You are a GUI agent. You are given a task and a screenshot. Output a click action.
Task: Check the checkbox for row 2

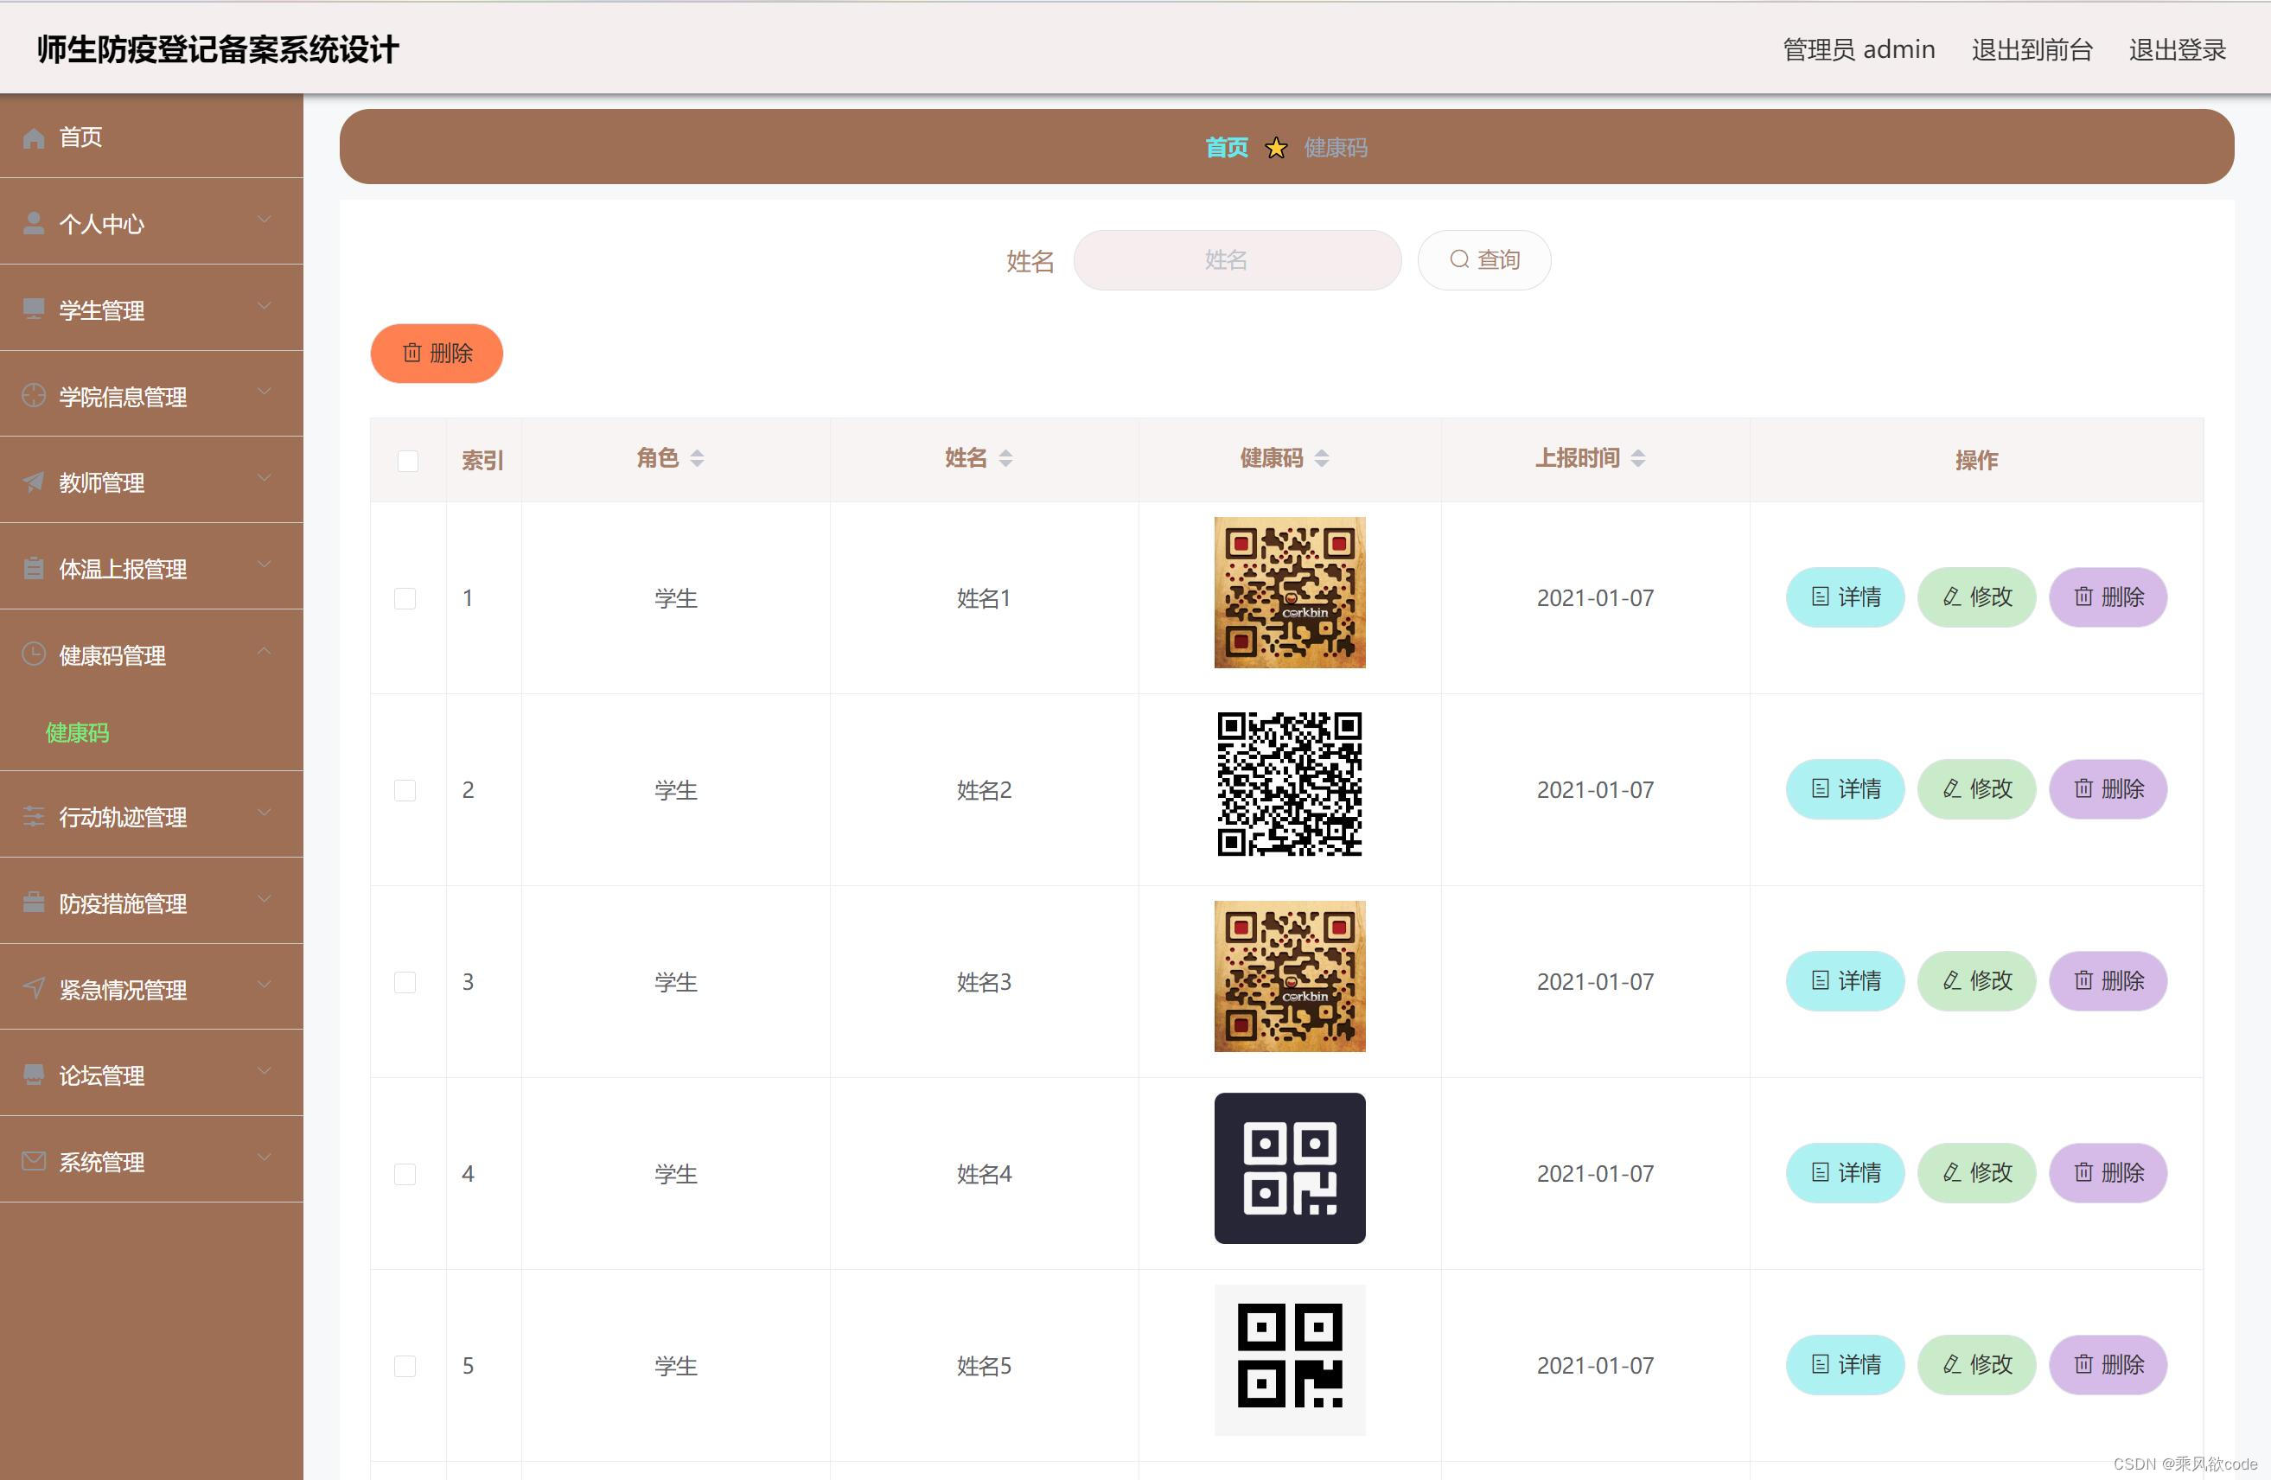405,790
